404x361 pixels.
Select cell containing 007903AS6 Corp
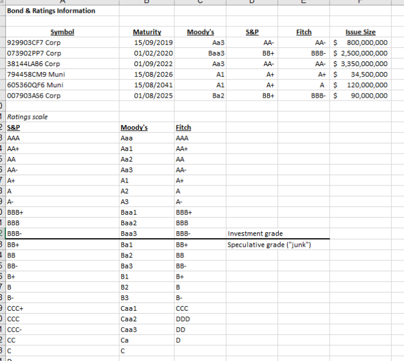62,95
